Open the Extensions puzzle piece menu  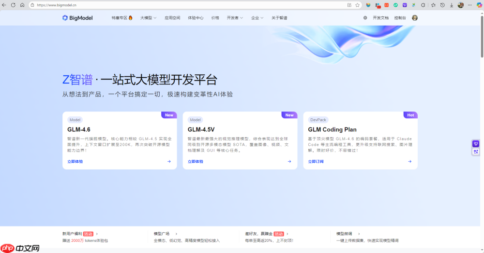tap(423, 5)
